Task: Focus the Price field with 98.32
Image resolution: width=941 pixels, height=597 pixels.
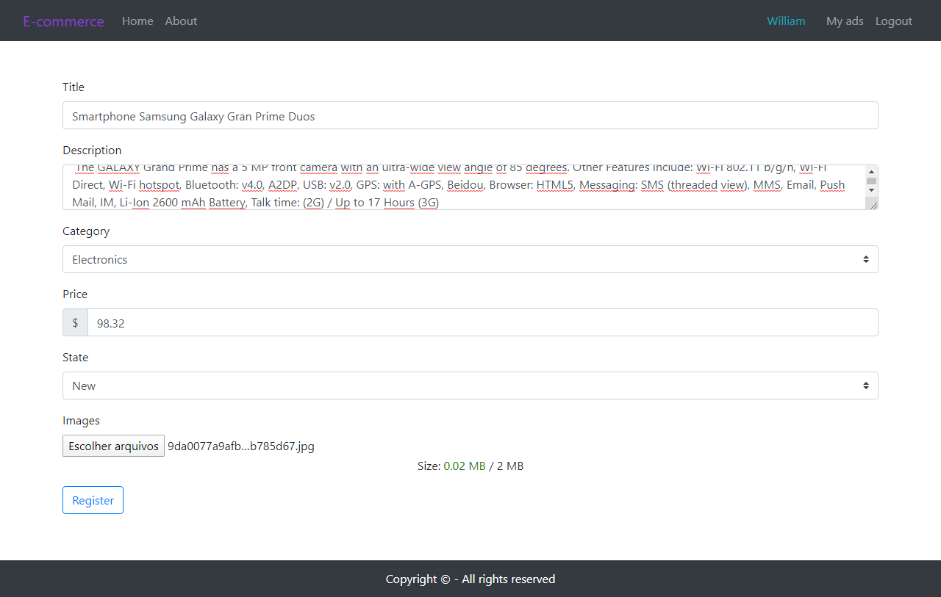Action: click(483, 322)
